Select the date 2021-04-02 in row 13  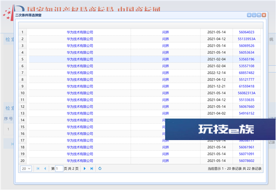pos(216,113)
